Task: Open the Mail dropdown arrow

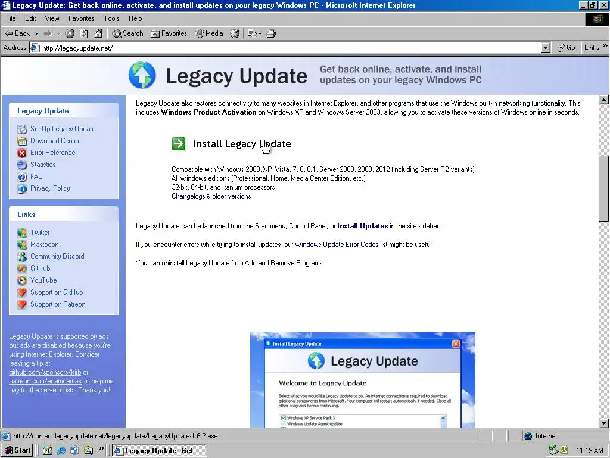Action: (260, 33)
